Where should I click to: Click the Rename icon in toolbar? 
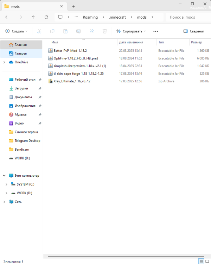78,31
